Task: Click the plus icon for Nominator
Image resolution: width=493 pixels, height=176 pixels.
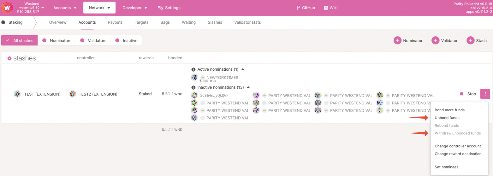Action: point(398,40)
